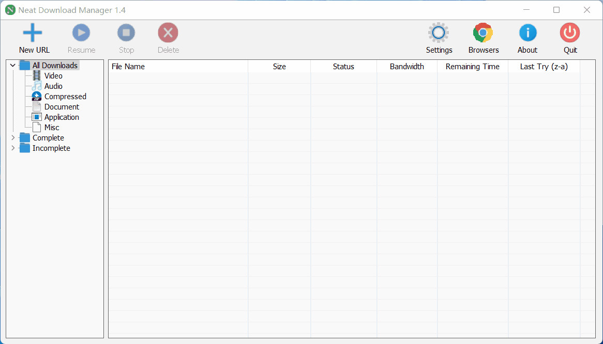Click the Stop square icon
The width and height of the screenshot is (603, 344).
126,33
